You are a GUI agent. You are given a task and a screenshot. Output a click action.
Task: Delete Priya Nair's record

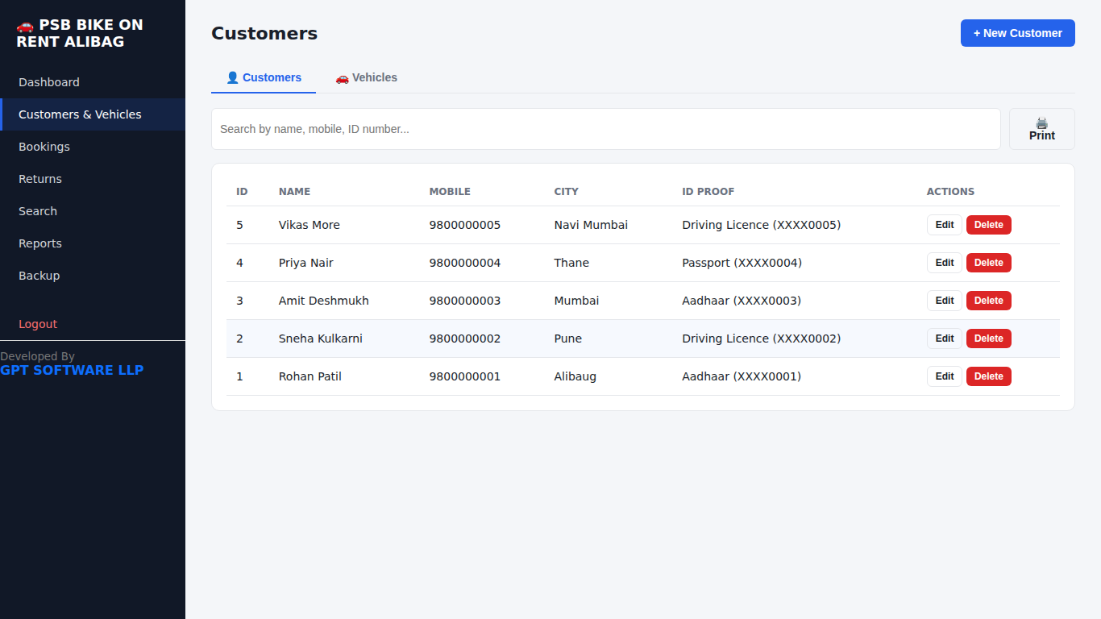[989, 263]
